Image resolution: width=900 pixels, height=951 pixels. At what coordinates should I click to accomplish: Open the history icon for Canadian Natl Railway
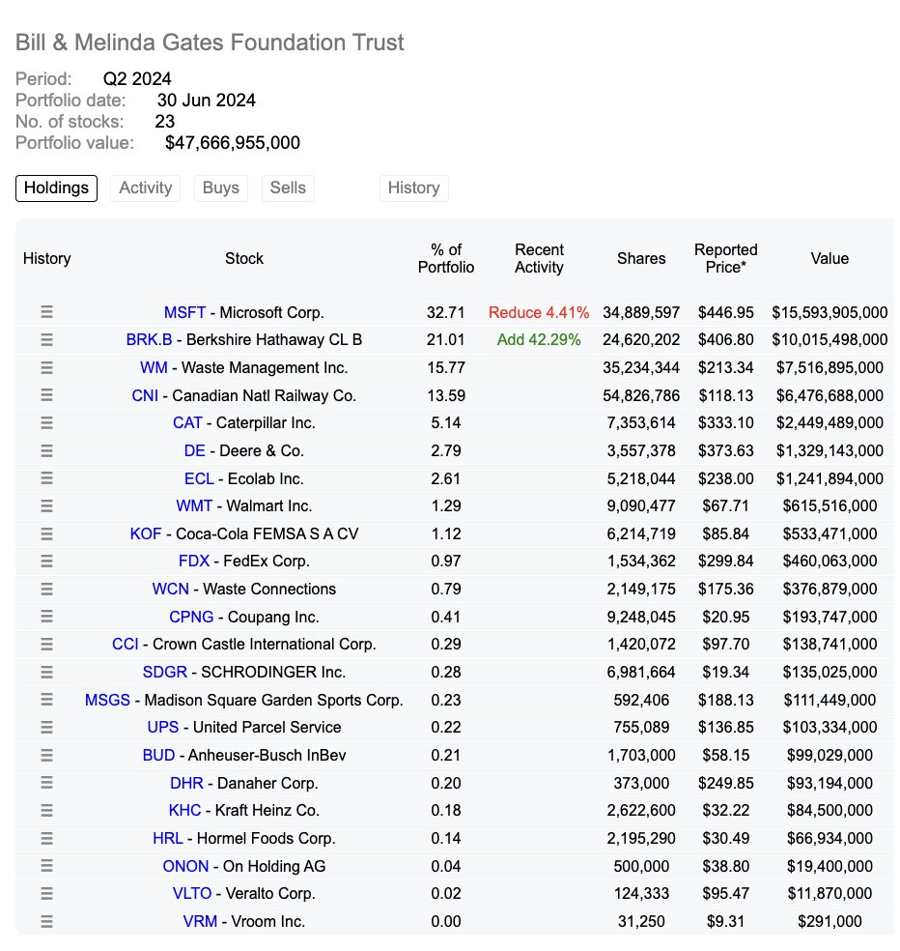46,395
